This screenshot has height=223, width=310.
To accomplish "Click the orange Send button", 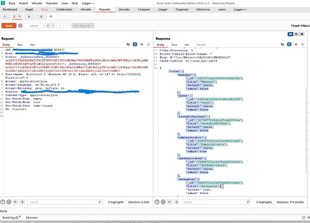I will pos(9,26).
